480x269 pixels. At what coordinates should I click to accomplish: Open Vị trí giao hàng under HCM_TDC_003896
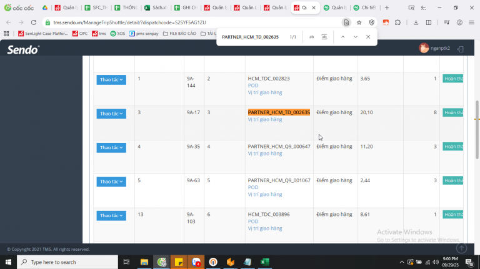point(265,228)
